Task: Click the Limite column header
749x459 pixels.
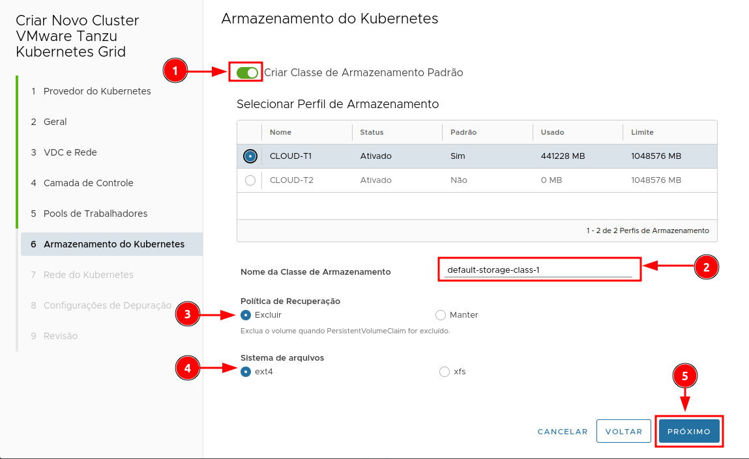Action: pyautogui.click(x=642, y=132)
